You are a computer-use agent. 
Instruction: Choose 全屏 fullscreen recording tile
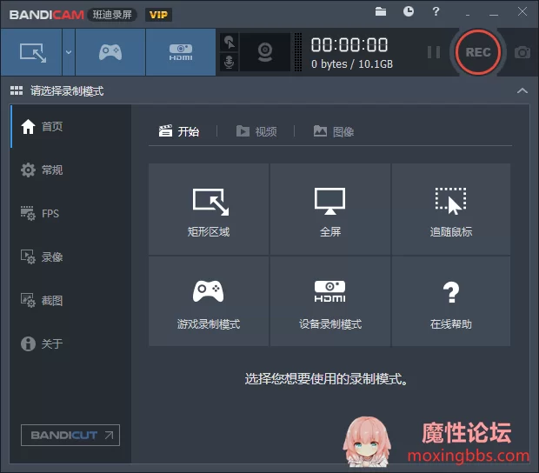click(x=330, y=209)
